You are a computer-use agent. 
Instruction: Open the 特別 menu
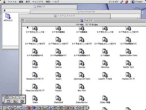click(48, 2)
